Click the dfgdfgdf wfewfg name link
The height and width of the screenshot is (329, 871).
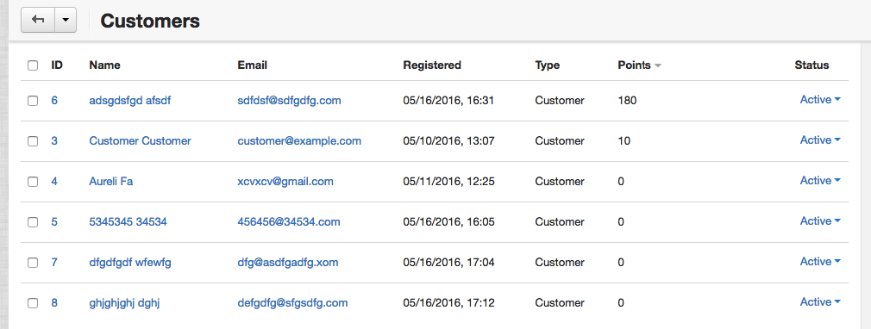130,263
